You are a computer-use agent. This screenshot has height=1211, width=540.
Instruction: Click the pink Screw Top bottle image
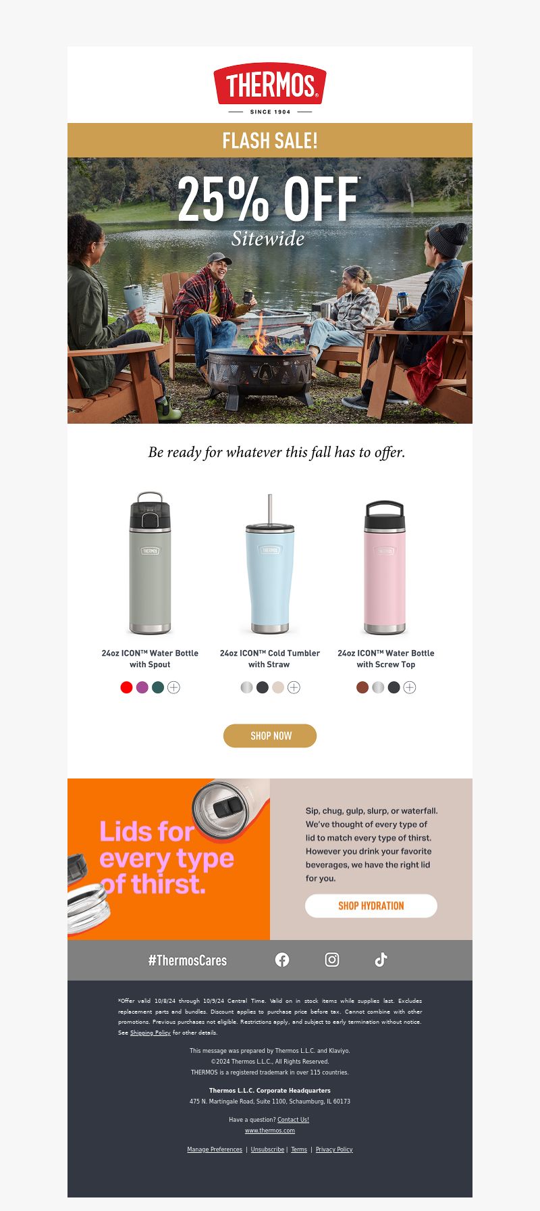pyautogui.click(x=385, y=566)
